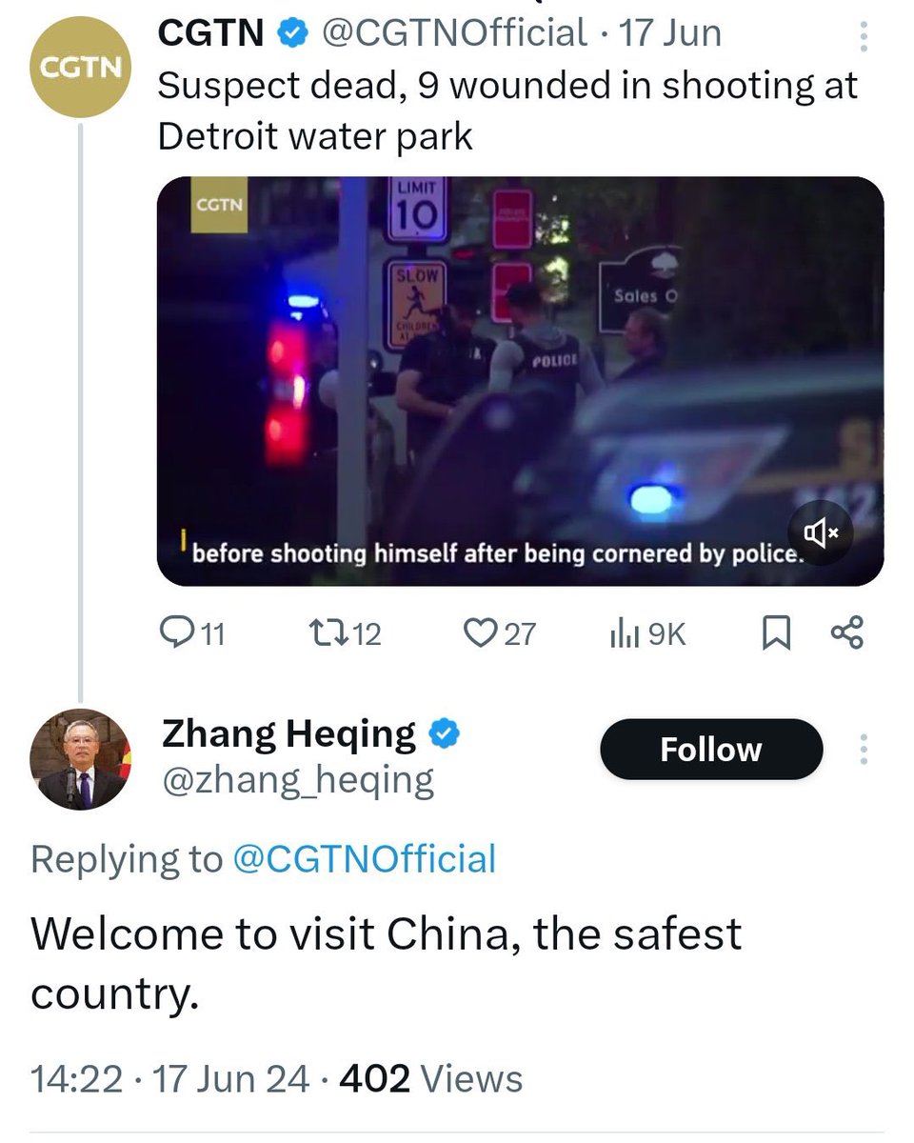Unmute the video with speaker icon

point(821,533)
